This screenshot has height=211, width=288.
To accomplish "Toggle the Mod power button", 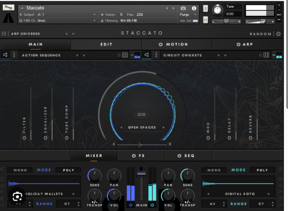I will [208, 138].
